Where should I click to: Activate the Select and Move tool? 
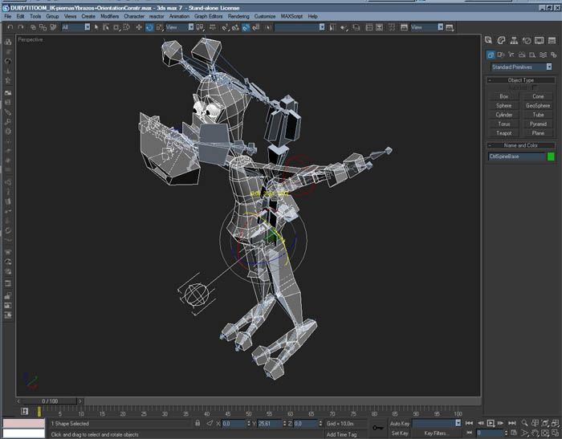tap(139, 26)
